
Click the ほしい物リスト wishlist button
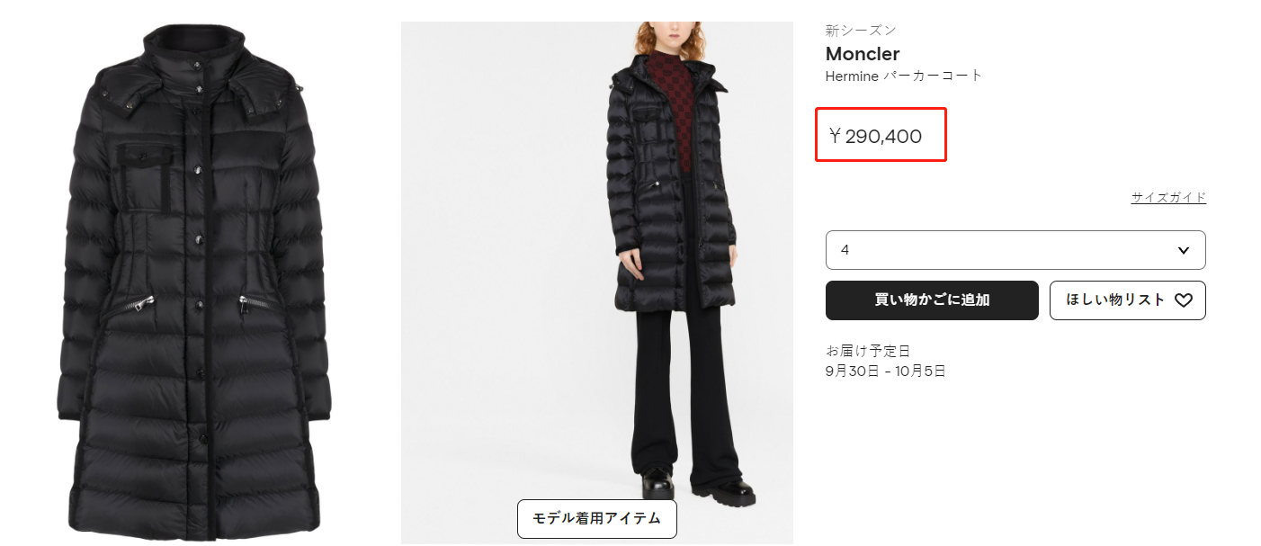point(1128,300)
